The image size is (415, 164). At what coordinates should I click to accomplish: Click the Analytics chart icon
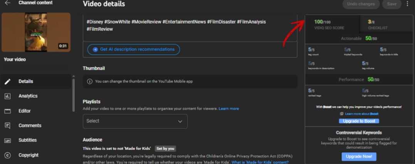(x=7, y=96)
